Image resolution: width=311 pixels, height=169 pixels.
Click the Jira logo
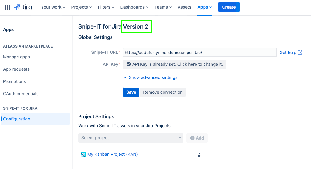23,7
